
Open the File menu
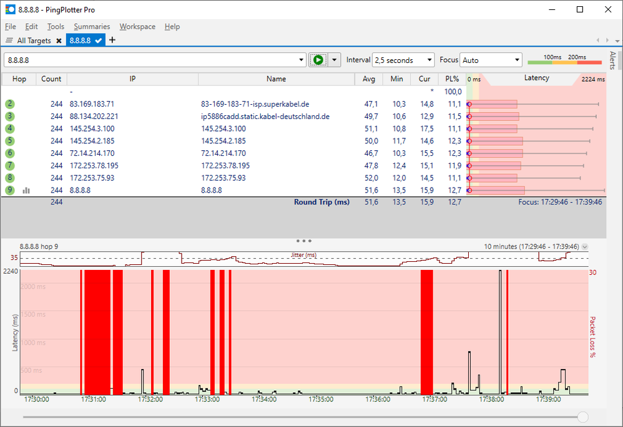pos(11,27)
